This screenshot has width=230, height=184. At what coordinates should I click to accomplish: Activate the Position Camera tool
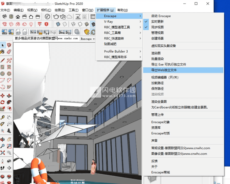pos(3,161)
